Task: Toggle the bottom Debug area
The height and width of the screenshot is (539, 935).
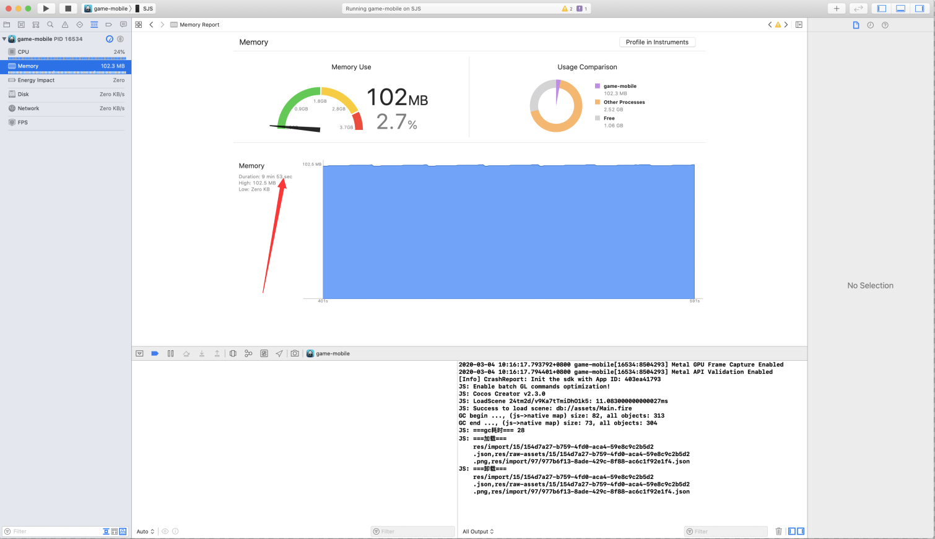Action: 901,9
